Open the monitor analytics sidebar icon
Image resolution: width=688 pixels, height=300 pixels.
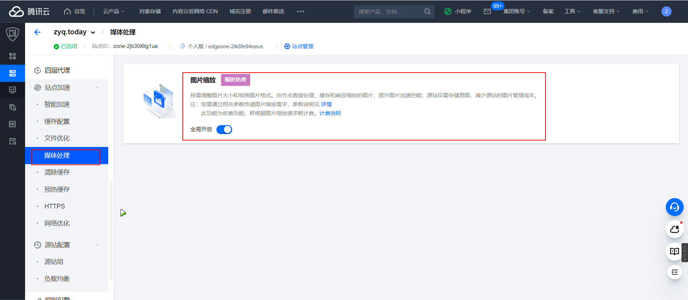click(x=13, y=90)
